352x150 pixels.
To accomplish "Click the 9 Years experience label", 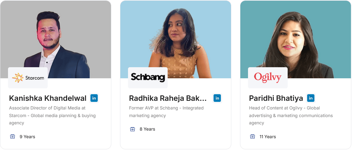I will [x=27, y=136].
